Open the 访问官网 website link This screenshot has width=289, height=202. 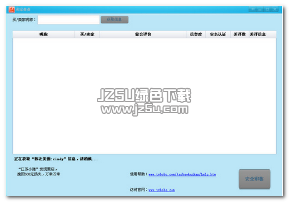pos(162,190)
